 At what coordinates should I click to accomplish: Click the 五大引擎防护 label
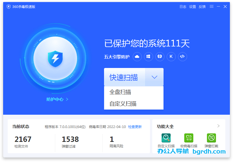pyautogui.click(x=117, y=57)
